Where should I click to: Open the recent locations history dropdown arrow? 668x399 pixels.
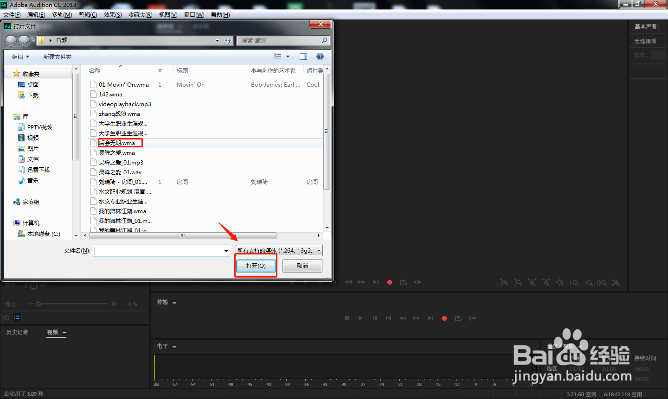33,42
